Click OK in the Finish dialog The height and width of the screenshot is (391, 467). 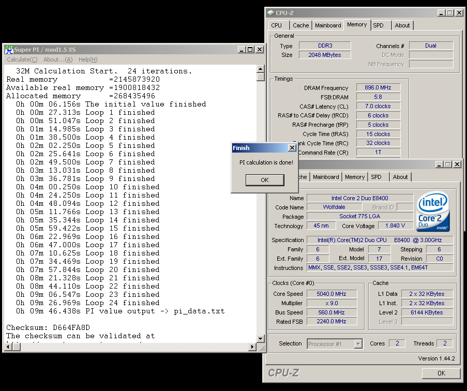pos(265,180)
